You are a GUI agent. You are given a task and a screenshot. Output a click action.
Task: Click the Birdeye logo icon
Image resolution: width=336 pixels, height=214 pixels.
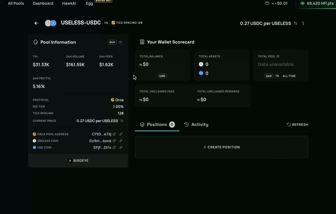coord(70,160)
